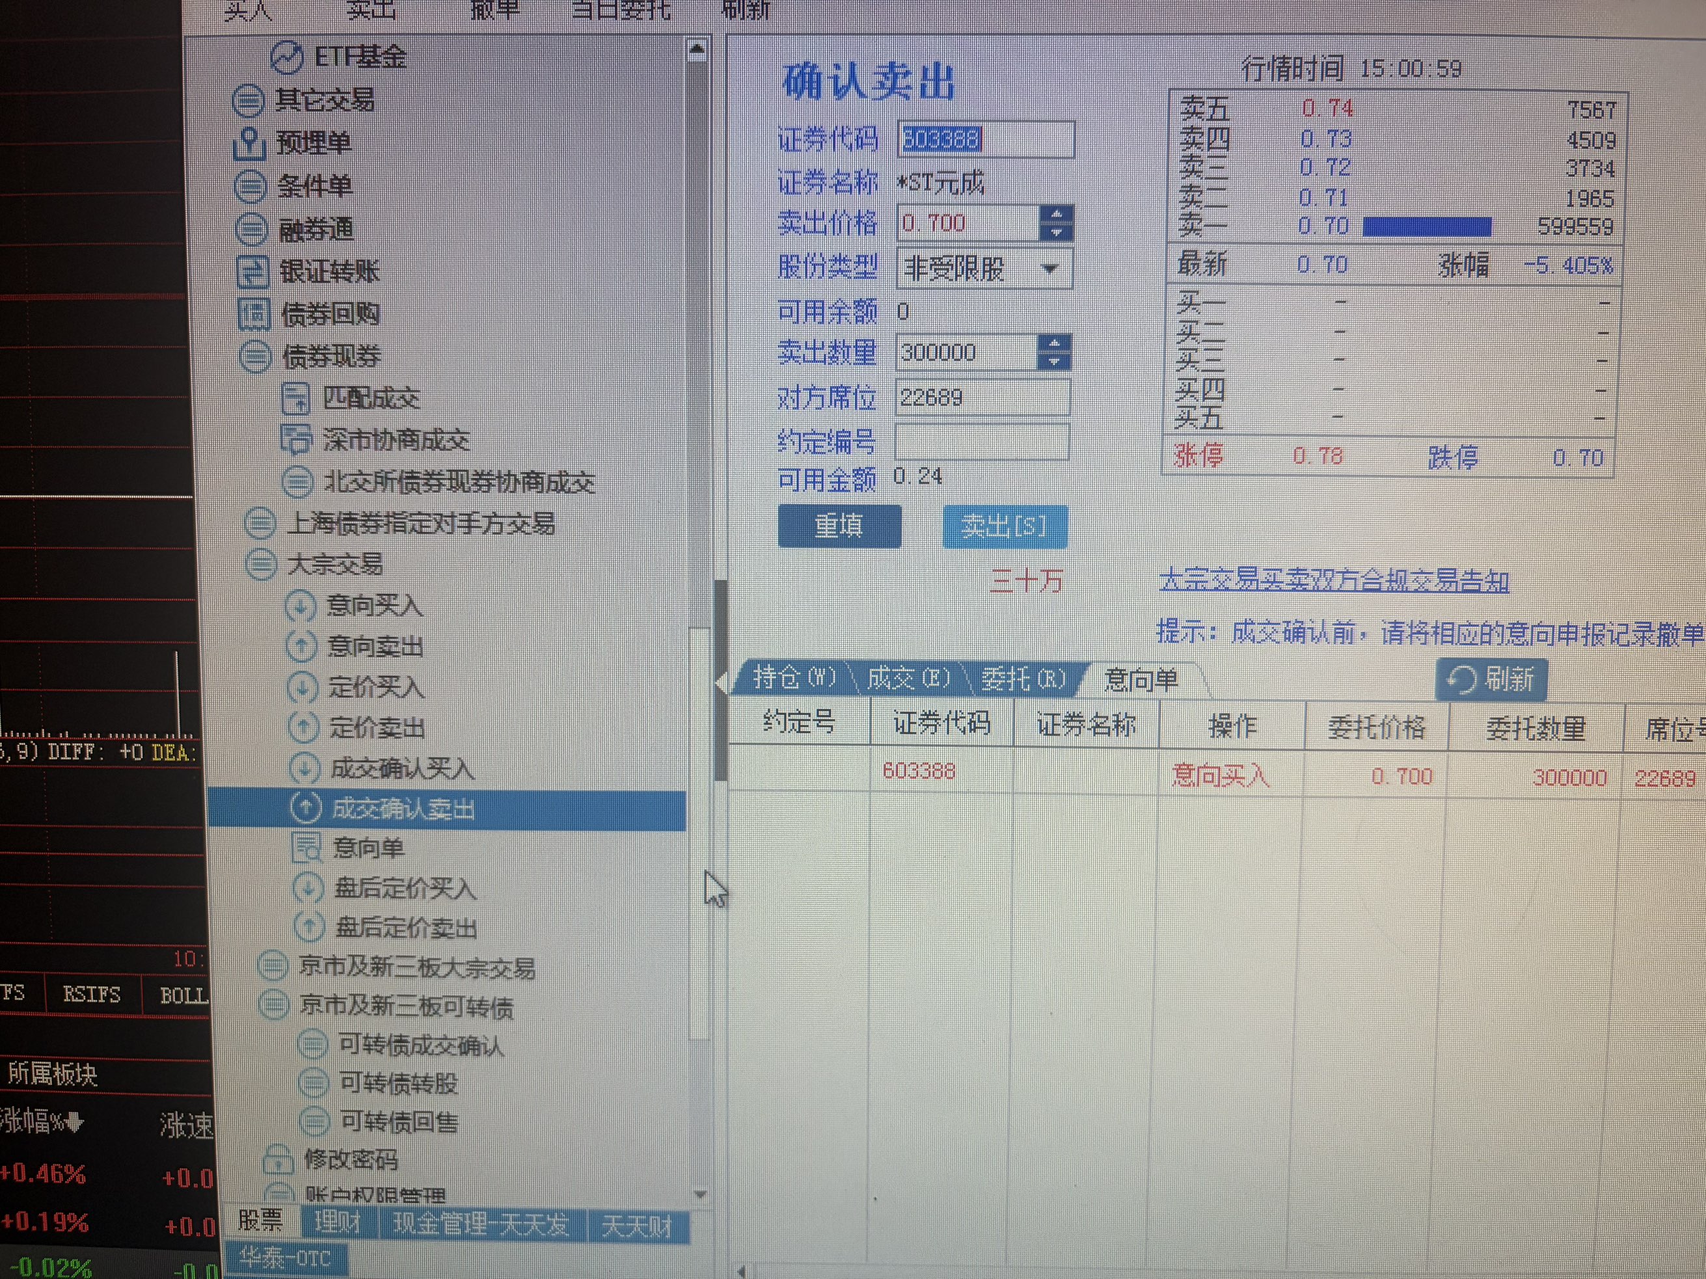Switch to the 委托(R) tab
This screenshot has height=1279, width=1706.
pos(1023,679)
